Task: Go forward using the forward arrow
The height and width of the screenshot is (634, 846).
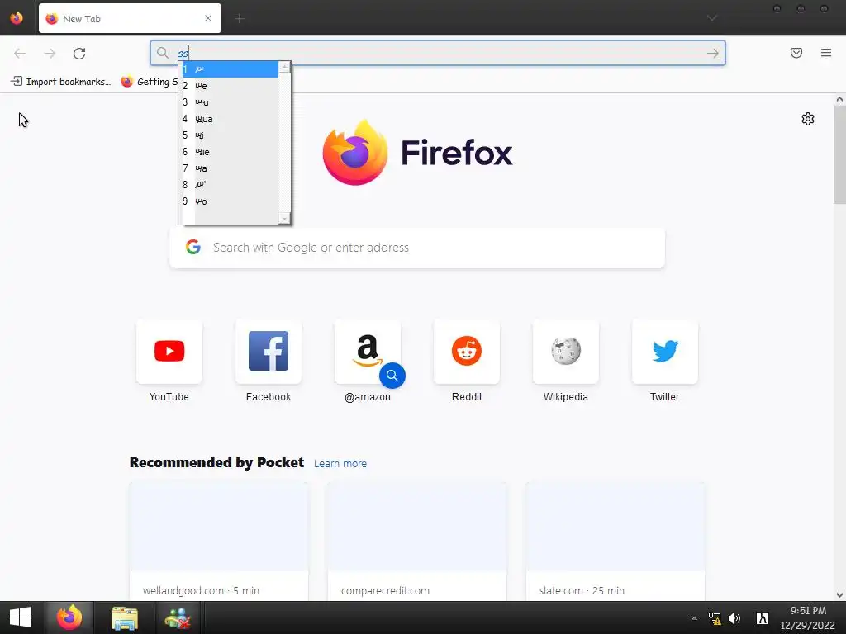Action: [x=50, y=54]
